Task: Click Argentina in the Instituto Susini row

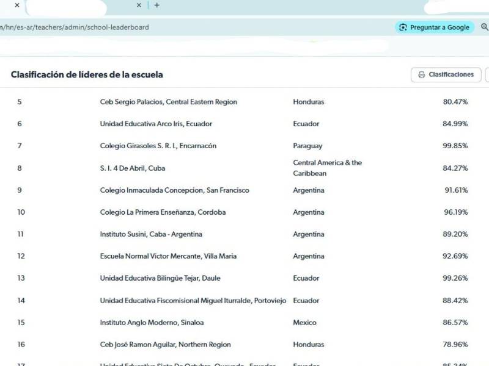Action: click(x=309, y=234)
